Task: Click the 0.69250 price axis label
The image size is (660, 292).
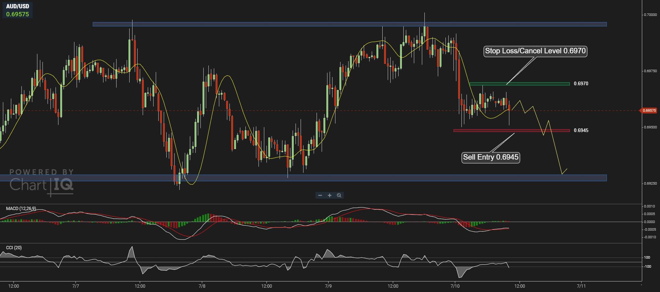Action: tap(650, 184)
